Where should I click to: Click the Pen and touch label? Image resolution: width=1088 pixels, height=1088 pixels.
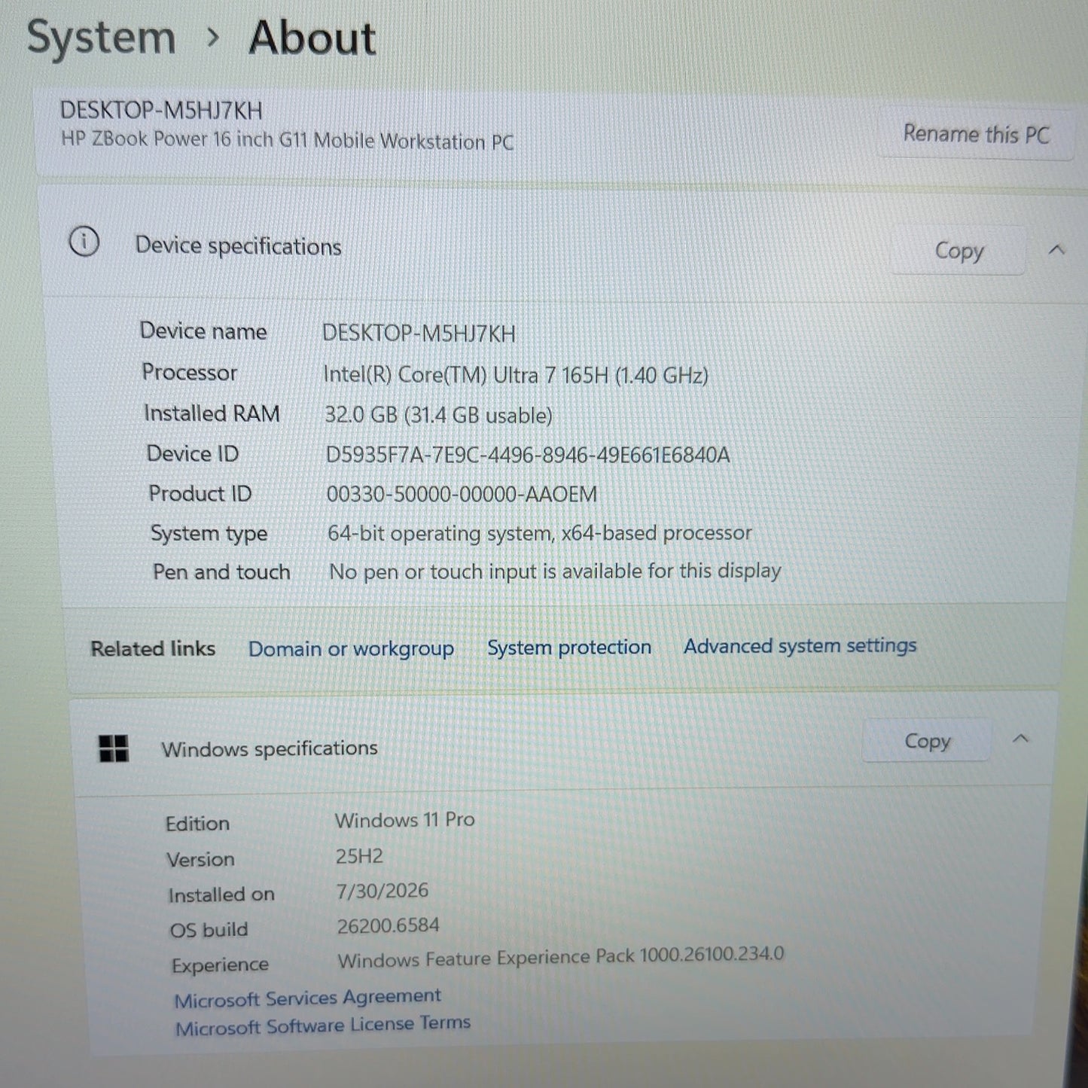coord(221,572)
